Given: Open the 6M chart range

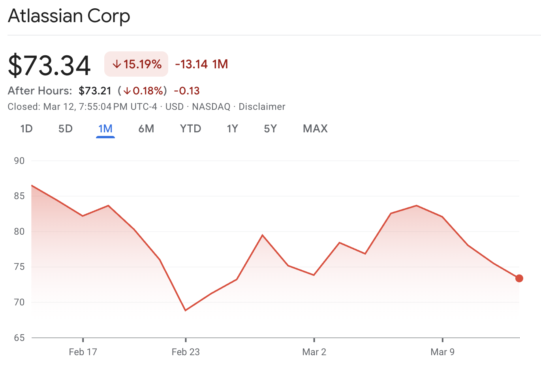Looking at the screenshot, I should tap(146, 129).
